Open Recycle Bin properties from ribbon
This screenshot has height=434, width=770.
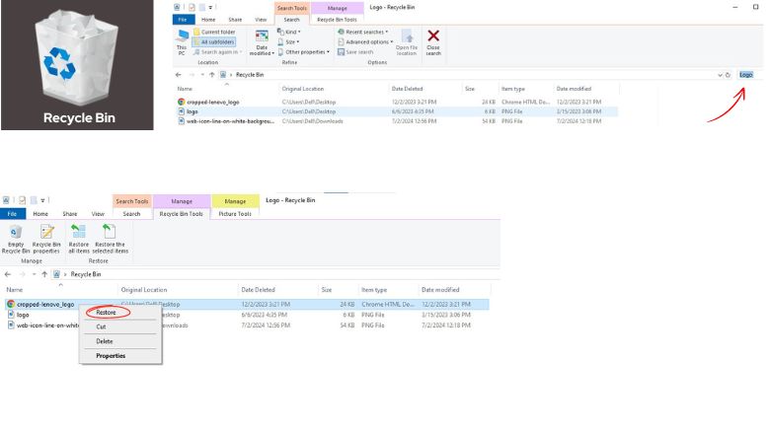(x=46, y=240)
